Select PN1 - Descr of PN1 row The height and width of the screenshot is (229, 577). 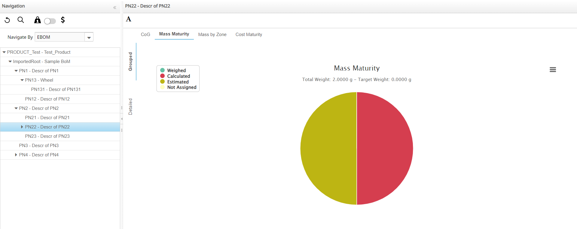[x=60, y=71]
